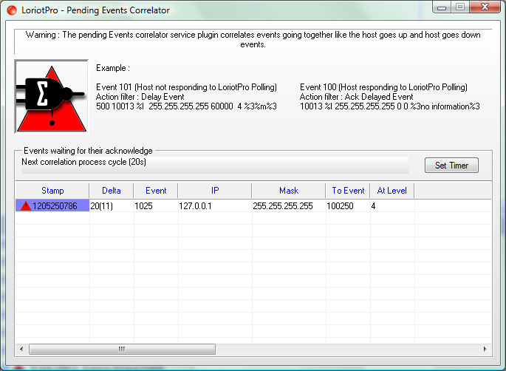This screenshot has height=371, width=506.
Task: Click the Mask column header
Action: point(289,191)
